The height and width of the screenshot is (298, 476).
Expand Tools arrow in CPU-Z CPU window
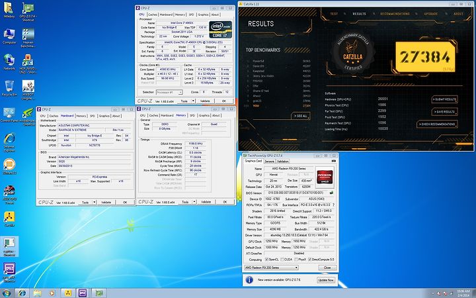coord(193,101)
